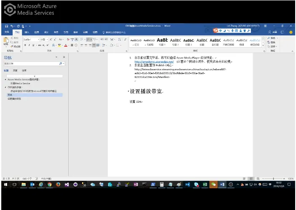Click the Paste clipboard button
The width and height of the screenshot is (296, 210).
click(x=6, y=41)
